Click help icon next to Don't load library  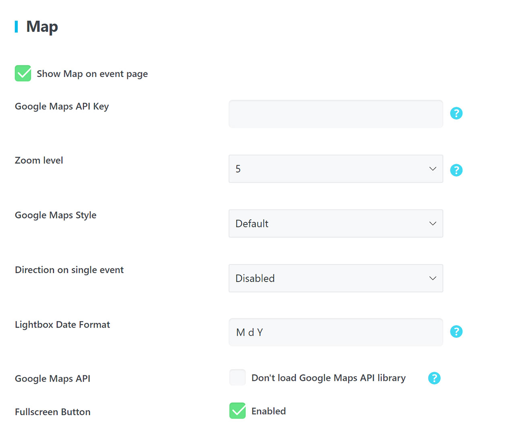[434, 378]
